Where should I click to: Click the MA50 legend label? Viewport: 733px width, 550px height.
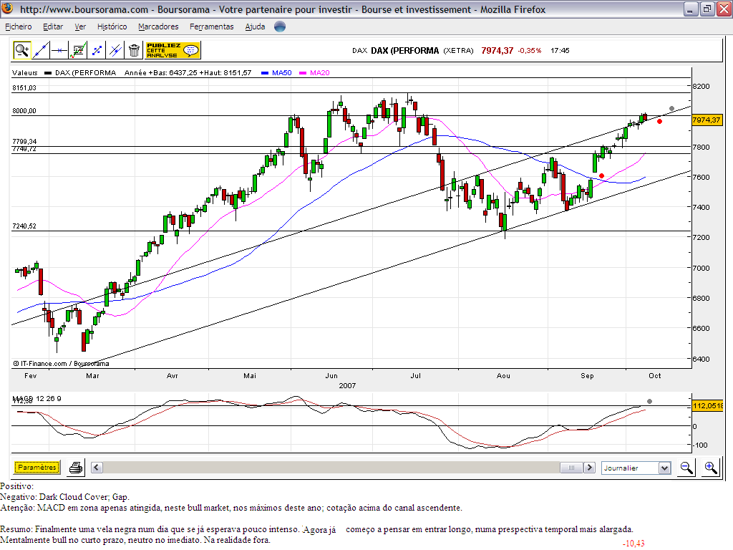pyautogui.click(x=282, y=72)
